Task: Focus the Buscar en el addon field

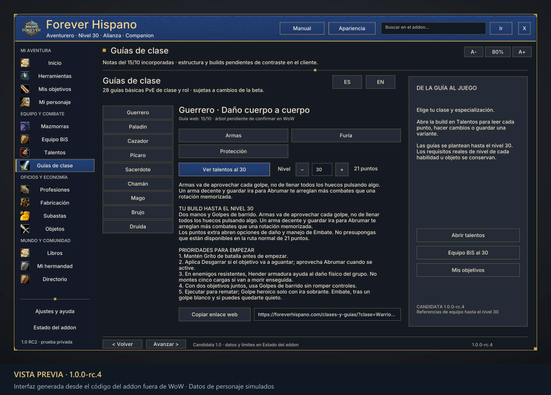Action: [x=433, y=28]
